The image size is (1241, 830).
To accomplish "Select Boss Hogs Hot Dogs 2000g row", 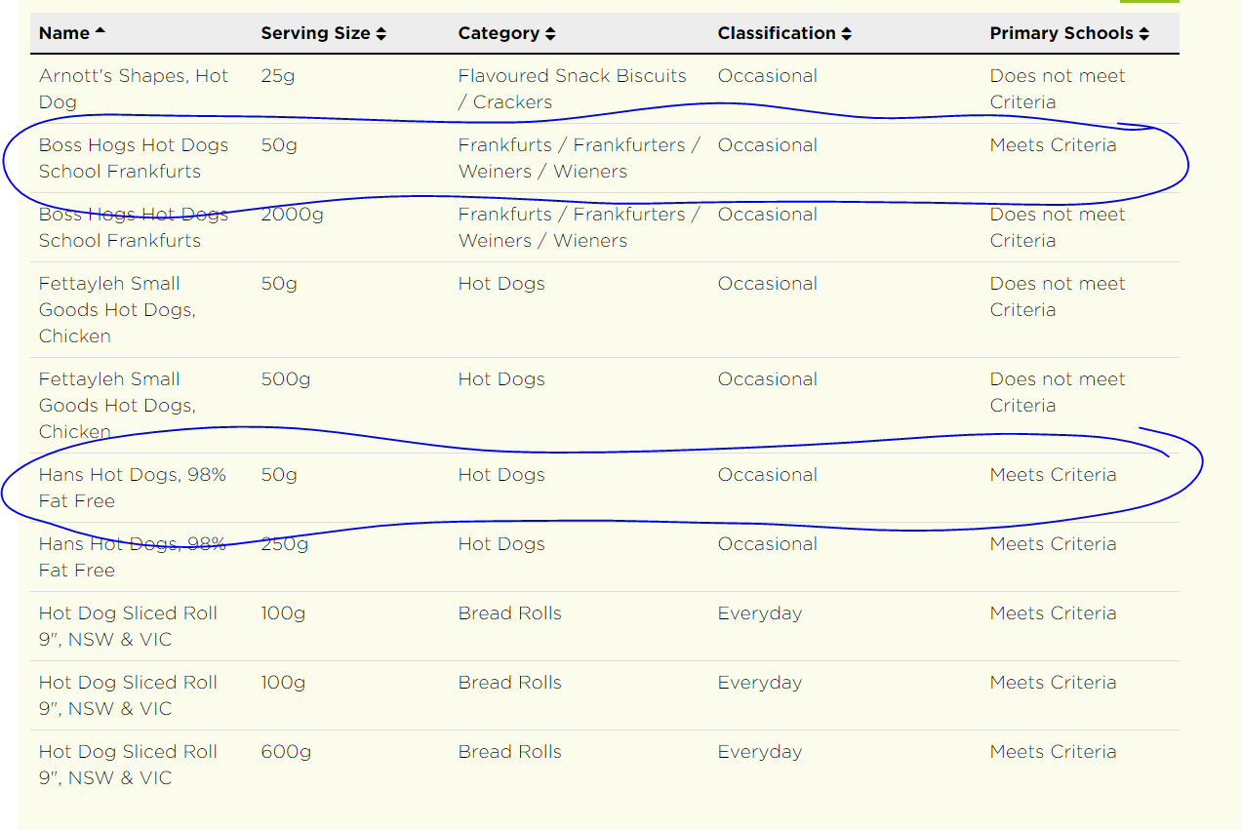I will (605, 227).
